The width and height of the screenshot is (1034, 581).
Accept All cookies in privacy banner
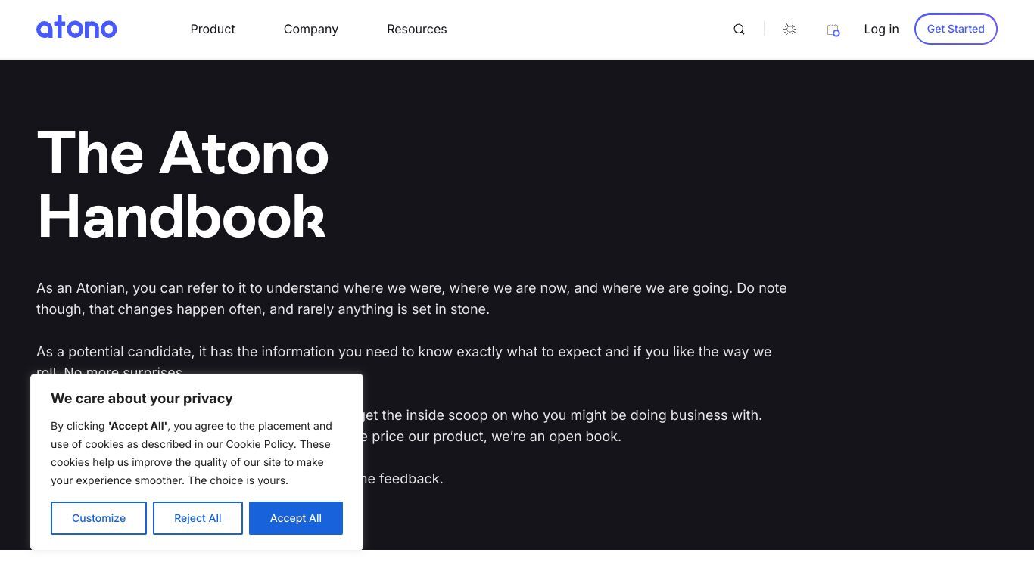coord(296,518)
